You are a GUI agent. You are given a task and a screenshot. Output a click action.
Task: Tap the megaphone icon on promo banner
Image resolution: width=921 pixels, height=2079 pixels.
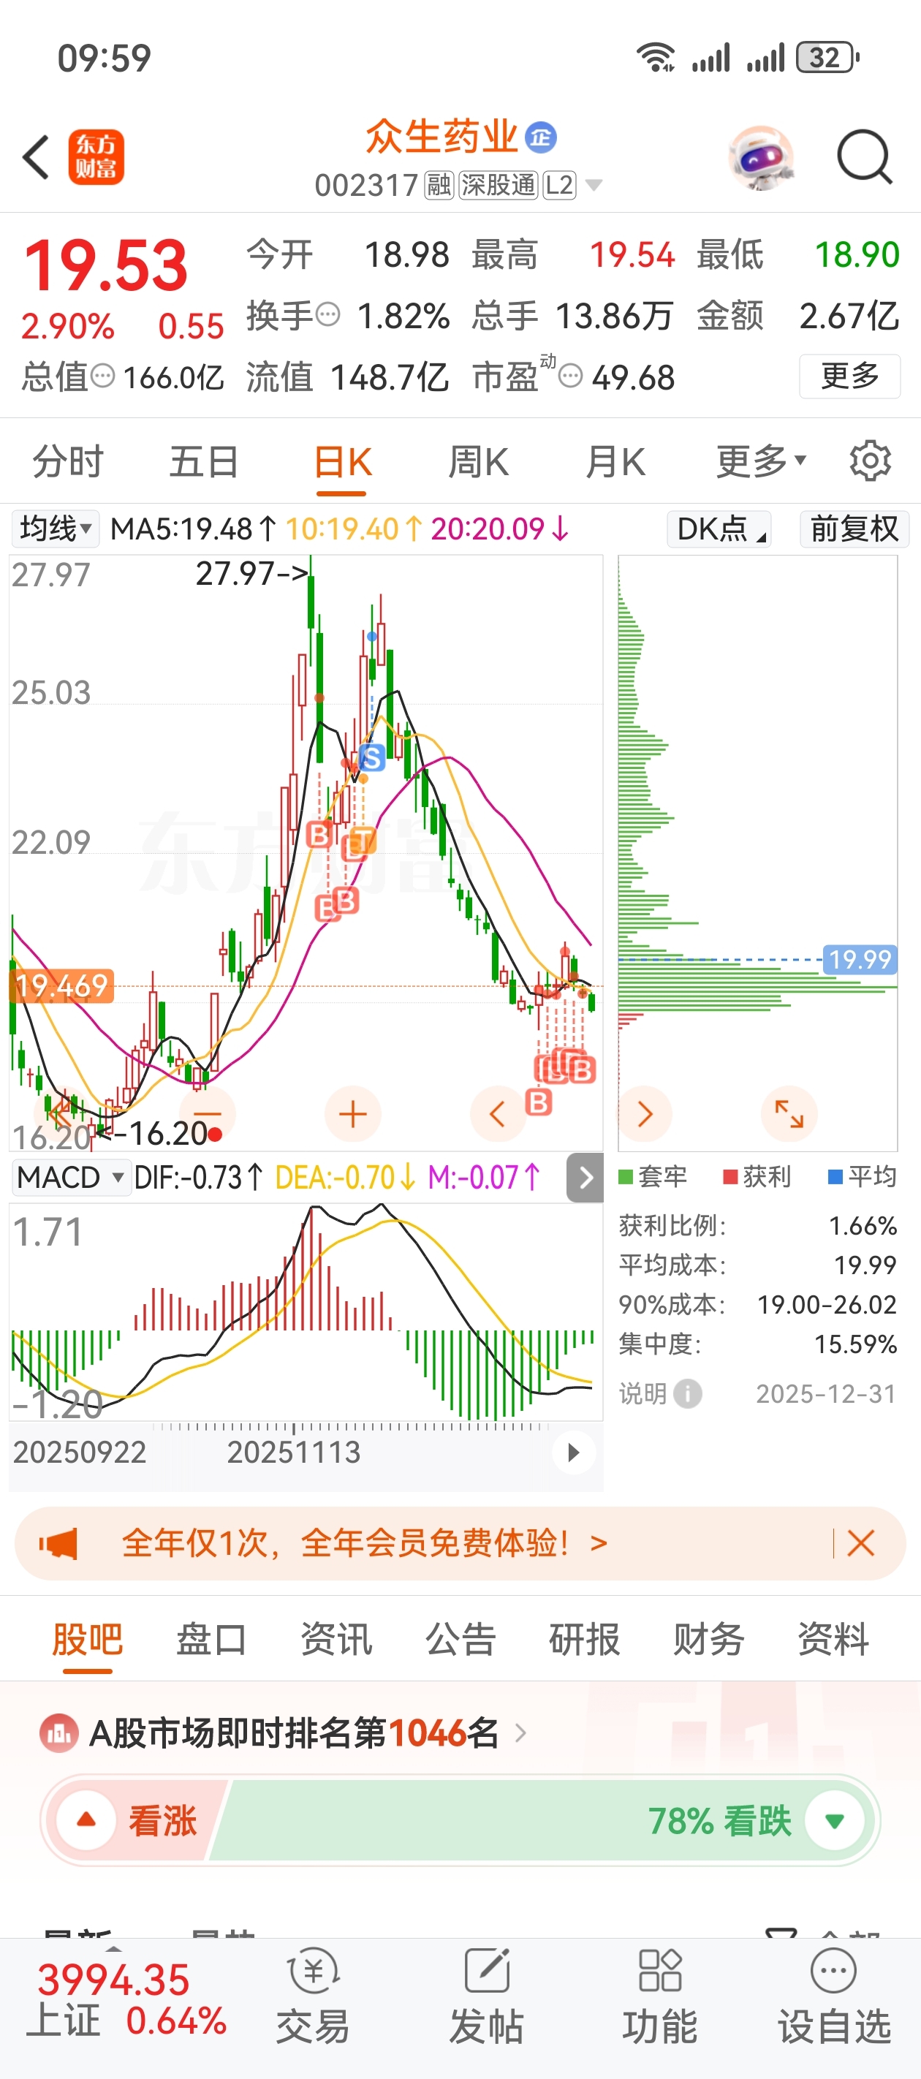click(x=58, y=1543)
